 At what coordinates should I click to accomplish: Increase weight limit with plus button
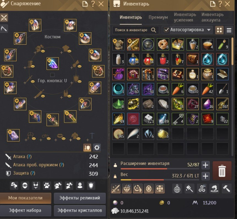coord(205,176)
